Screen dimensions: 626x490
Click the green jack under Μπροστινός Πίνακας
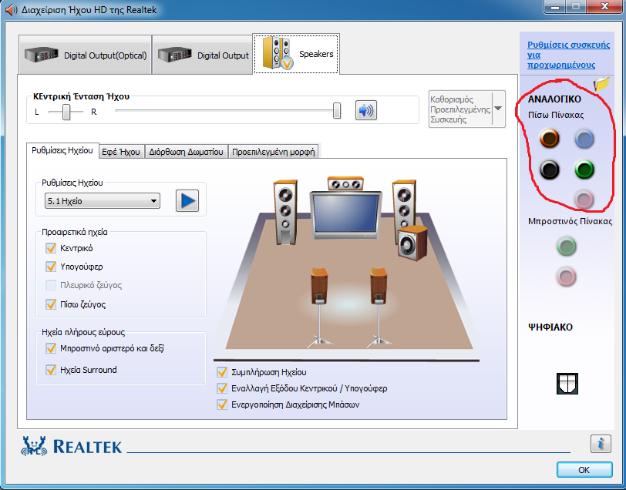tap(567, 246)
